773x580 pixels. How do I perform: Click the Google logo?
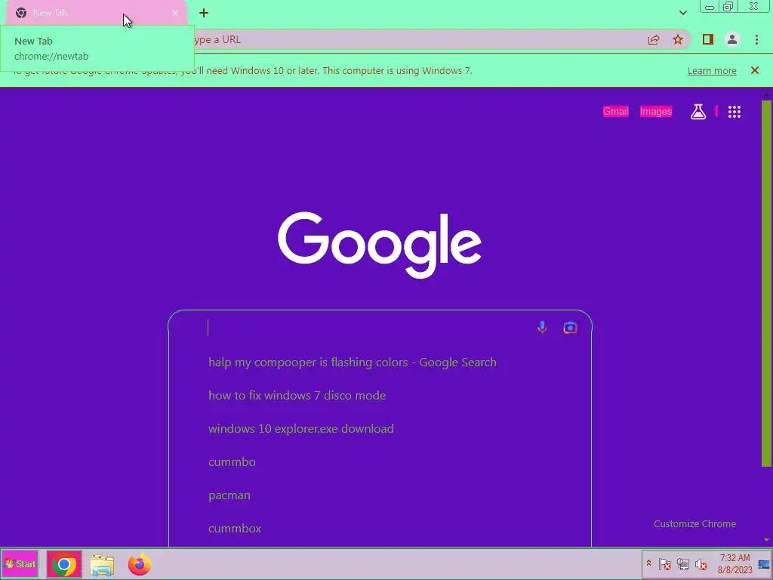[x=380, y=245]
